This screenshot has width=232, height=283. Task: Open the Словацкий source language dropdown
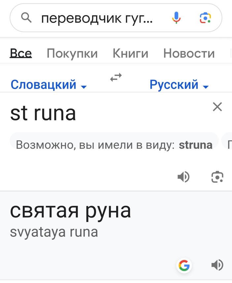(x=49, y=85)
